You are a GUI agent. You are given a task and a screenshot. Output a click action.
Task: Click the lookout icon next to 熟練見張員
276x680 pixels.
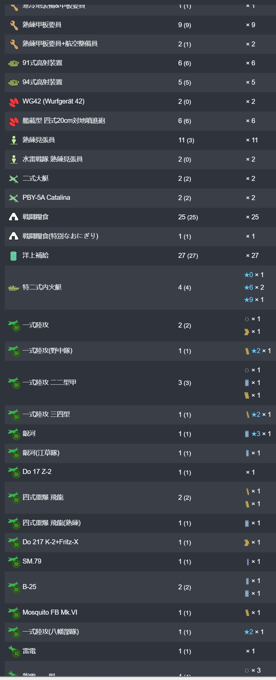[14, 140]
